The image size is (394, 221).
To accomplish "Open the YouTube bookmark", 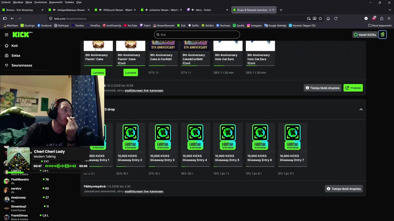I will click(130, 25).
